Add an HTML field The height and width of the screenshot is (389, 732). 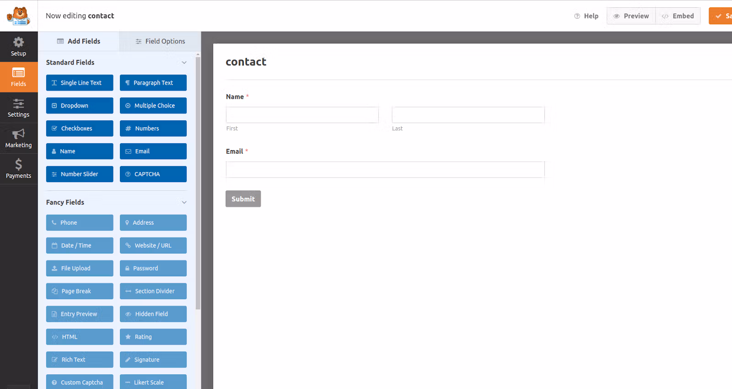coord(80,337)
